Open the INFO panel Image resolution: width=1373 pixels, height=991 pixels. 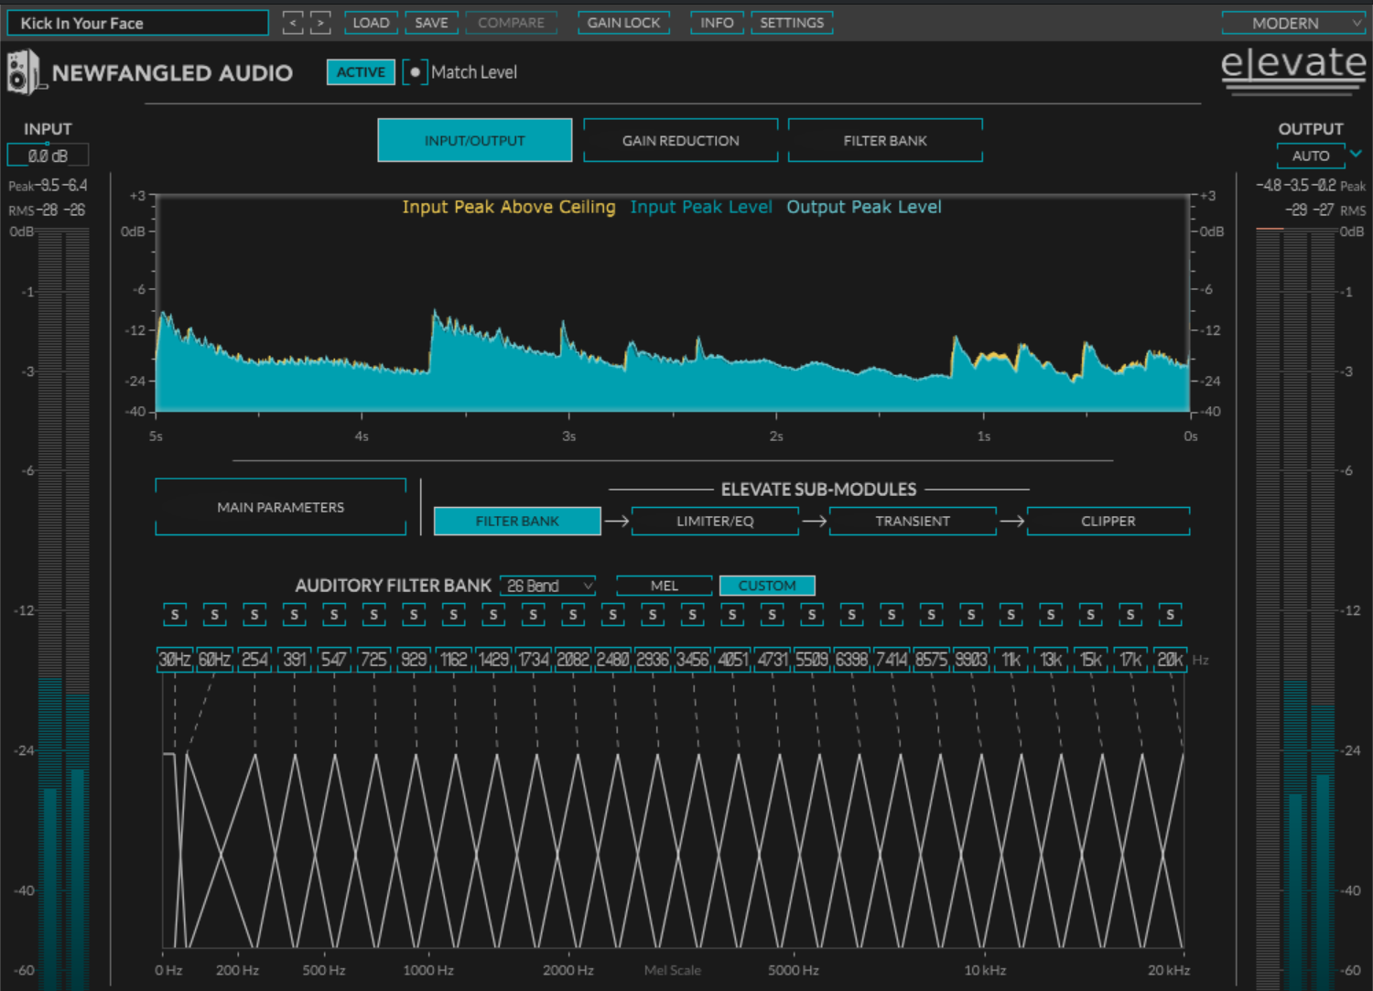click(717, 23)
